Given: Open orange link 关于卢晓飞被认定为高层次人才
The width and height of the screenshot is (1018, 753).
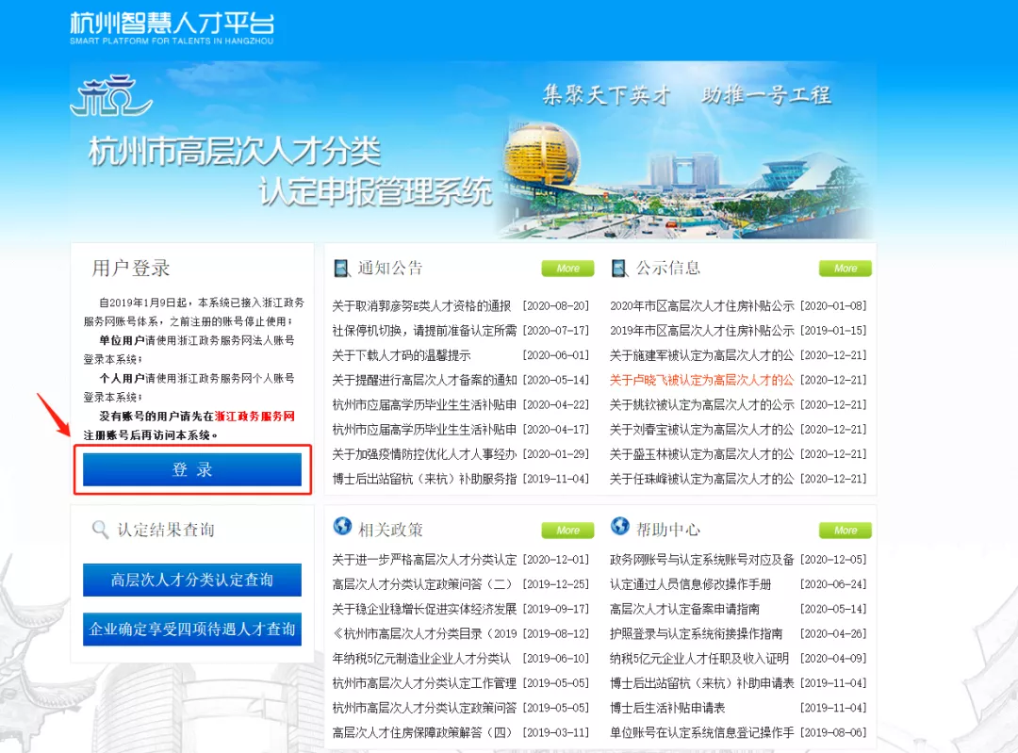Looking at the screenshot, I should point(702,380).
